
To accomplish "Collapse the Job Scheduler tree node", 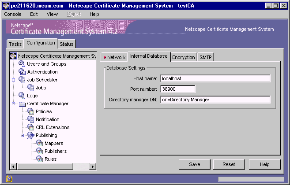I will (14, 80).
